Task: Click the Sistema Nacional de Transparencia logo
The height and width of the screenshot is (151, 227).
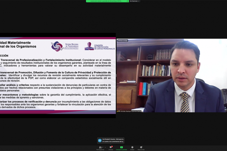Action: coord(65,46)
